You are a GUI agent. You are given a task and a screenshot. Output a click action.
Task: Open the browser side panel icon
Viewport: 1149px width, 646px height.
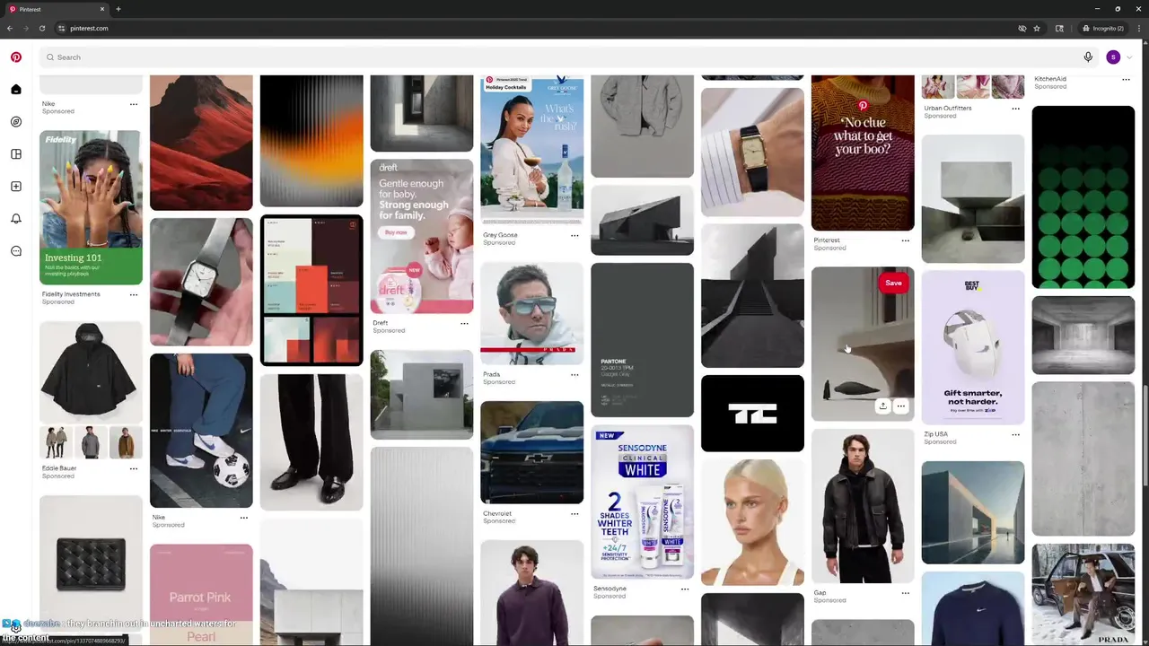1059,28
